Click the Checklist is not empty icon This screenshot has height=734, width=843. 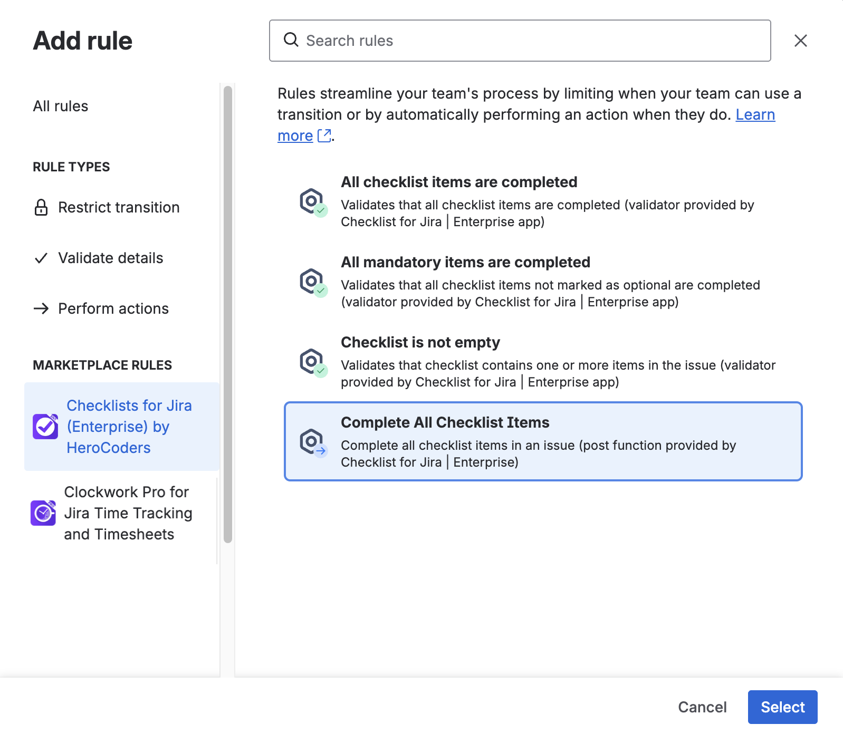pyautogui.click(x=313, y=362)
